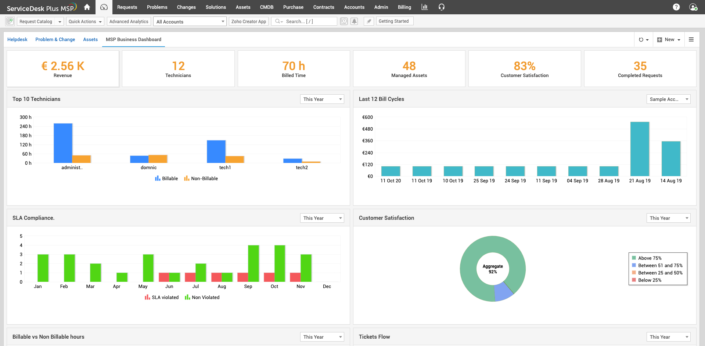Viewport: 705px width, 346px height.
Task: Open the timer/worklog clock icon
Action: [x=343, y=21]
